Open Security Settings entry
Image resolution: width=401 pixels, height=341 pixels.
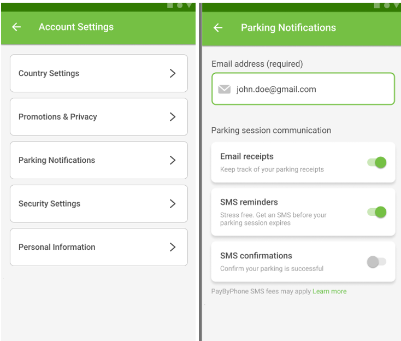[x=99, y=204]
